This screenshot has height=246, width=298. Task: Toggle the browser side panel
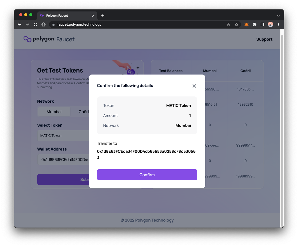(262, 24)
